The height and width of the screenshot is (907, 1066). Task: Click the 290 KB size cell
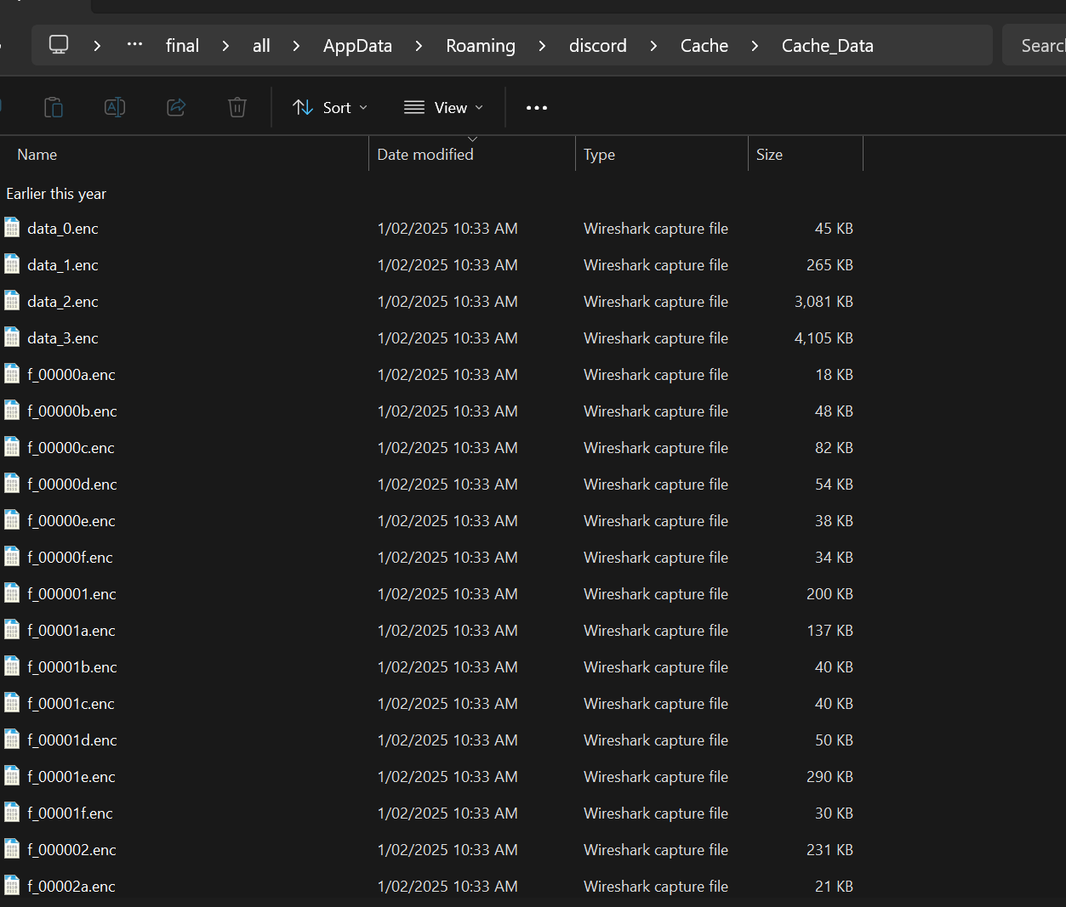pyautogui.click(x=829, y=777)
